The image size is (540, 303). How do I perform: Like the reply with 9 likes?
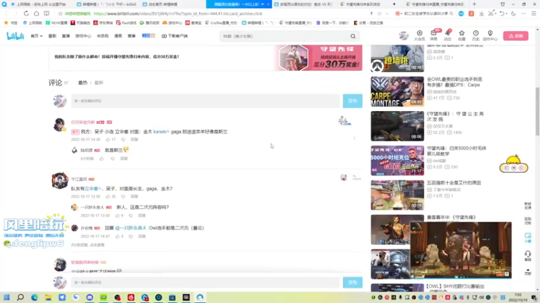coord(117,215)
